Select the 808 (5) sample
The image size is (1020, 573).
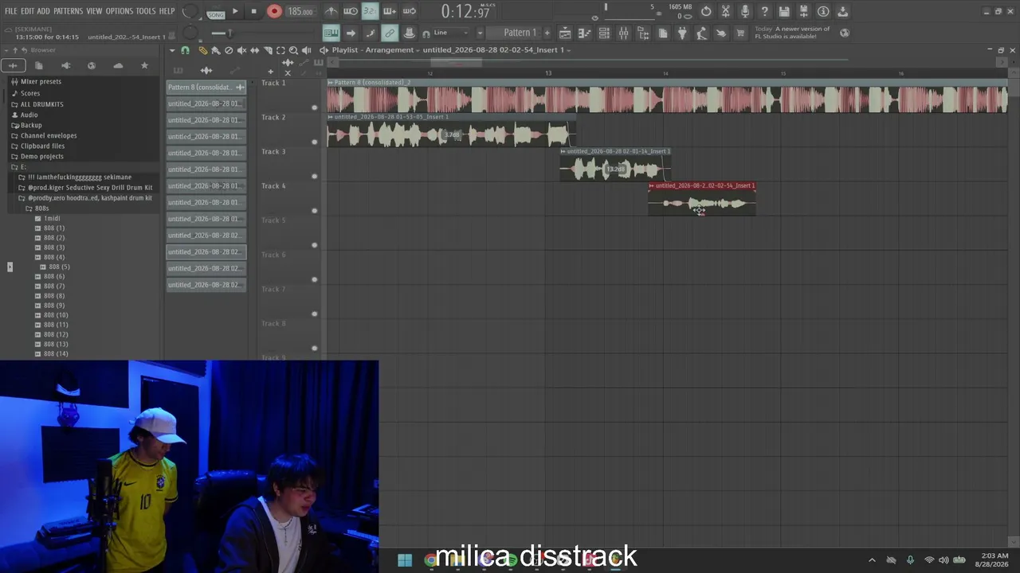pos(59,267)
